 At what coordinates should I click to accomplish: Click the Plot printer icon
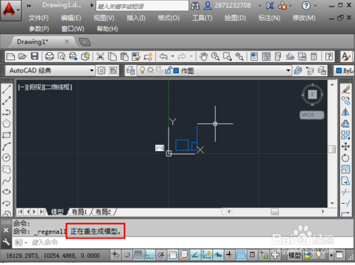[x=49, y=56]
